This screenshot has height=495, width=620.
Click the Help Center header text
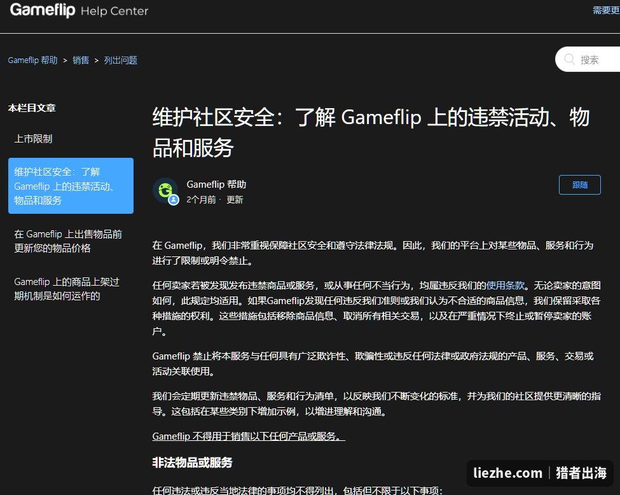[x=114, y=11]
